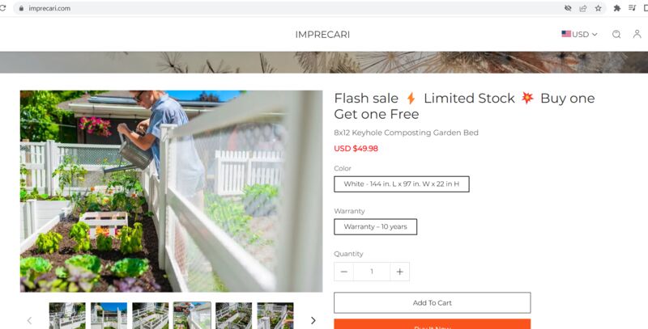Screen dimensions: 648x329
Task: Click the quantity number input field
Action: (372, 272)
